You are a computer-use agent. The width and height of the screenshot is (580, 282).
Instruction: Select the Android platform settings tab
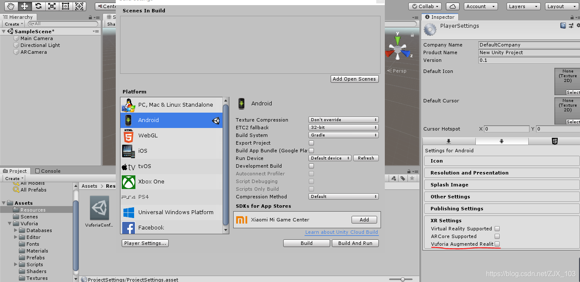502,141
